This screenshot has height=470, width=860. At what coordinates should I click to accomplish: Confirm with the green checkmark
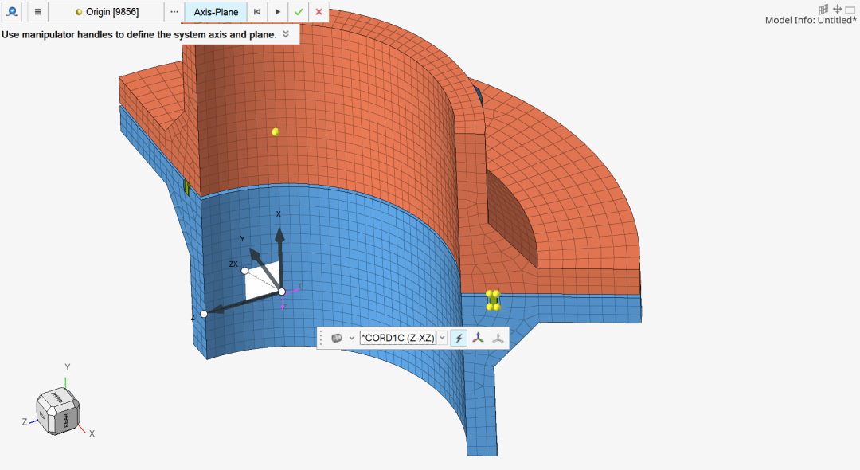tap(298, 12)
